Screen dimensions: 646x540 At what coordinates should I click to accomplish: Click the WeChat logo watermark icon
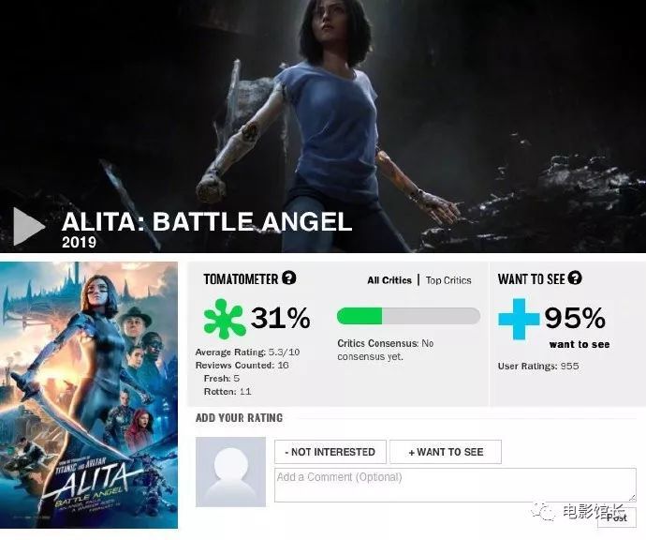click(543, 512)
